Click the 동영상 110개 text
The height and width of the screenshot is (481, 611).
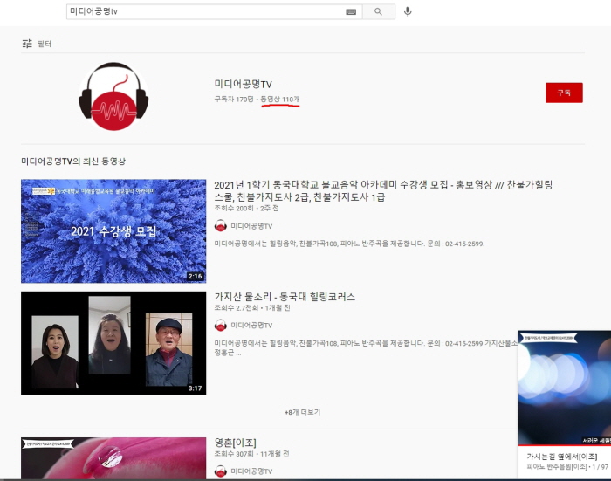coord(280,100)
